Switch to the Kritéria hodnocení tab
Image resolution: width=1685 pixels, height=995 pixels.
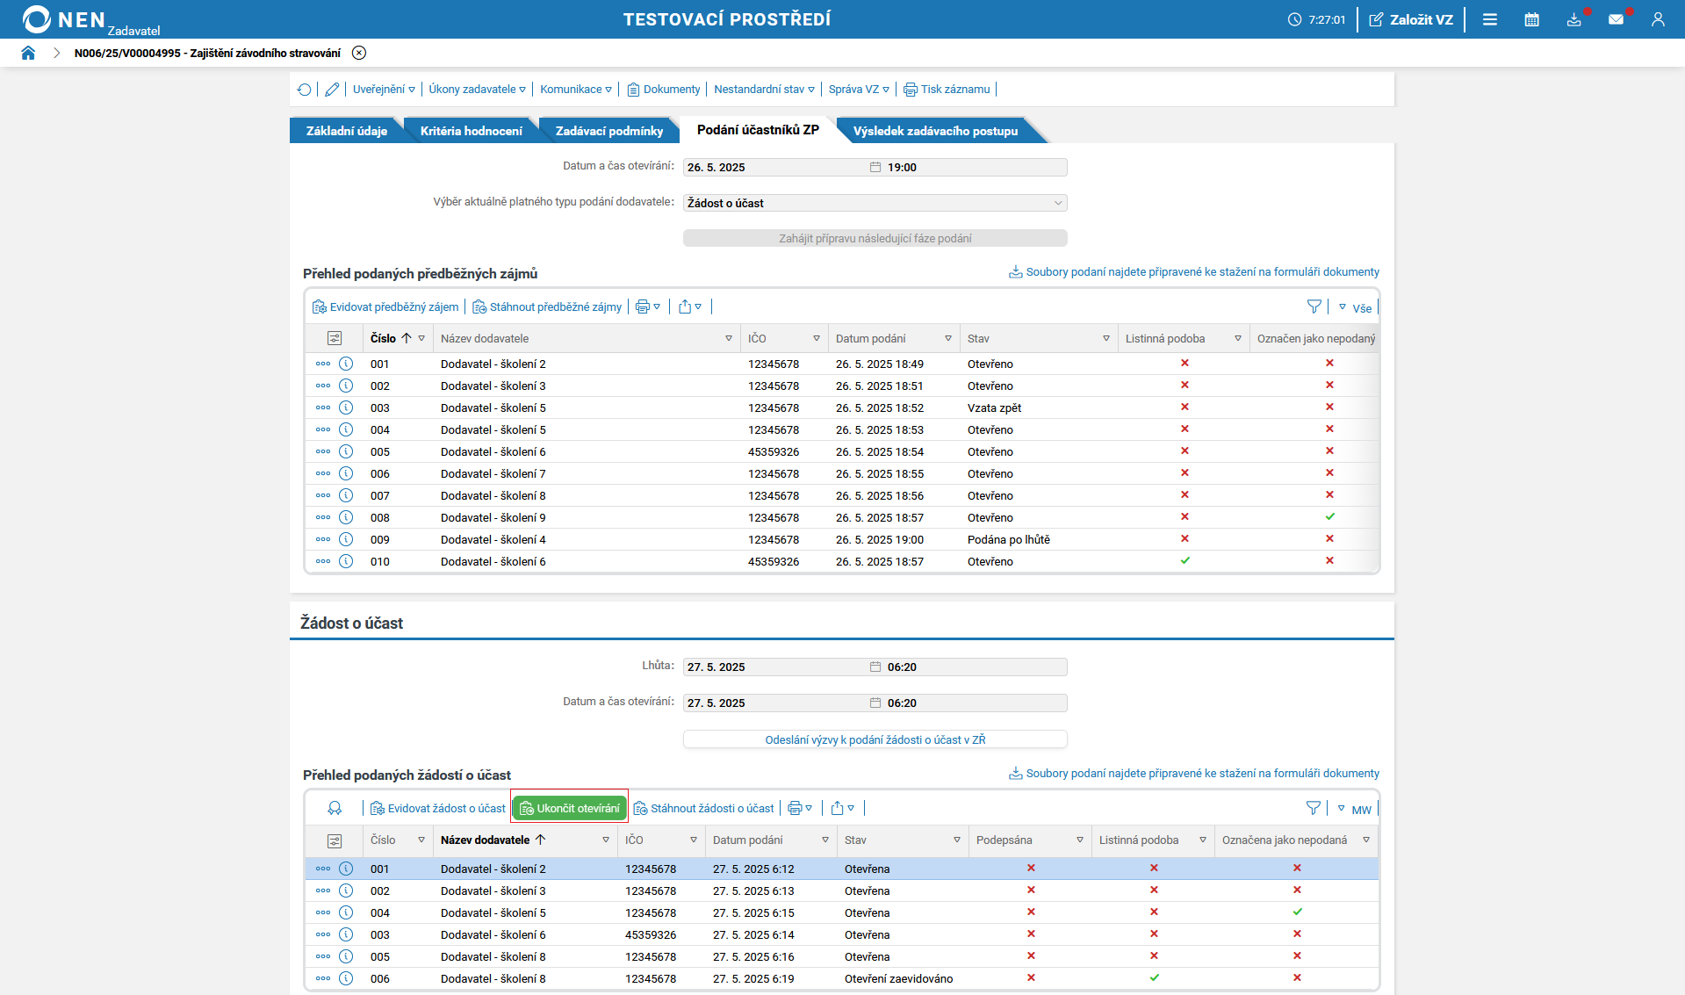(x=471, y=131)
